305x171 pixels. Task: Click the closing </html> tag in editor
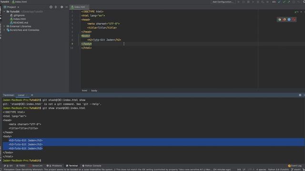86,48
